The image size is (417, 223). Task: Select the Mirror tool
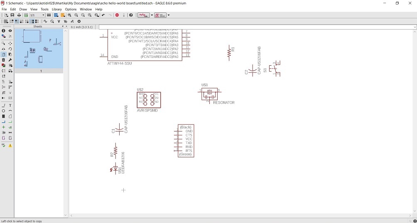[3, 49]
